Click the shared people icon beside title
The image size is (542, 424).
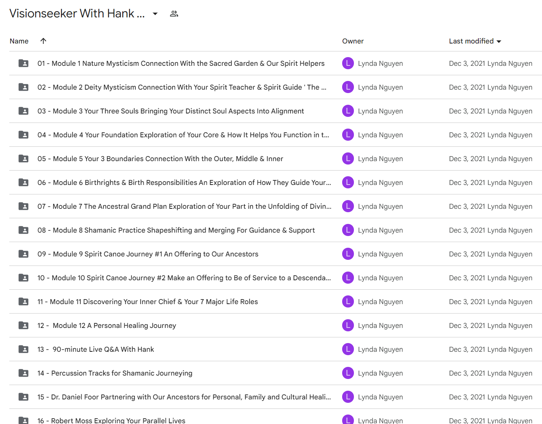(x=174, y=14)
